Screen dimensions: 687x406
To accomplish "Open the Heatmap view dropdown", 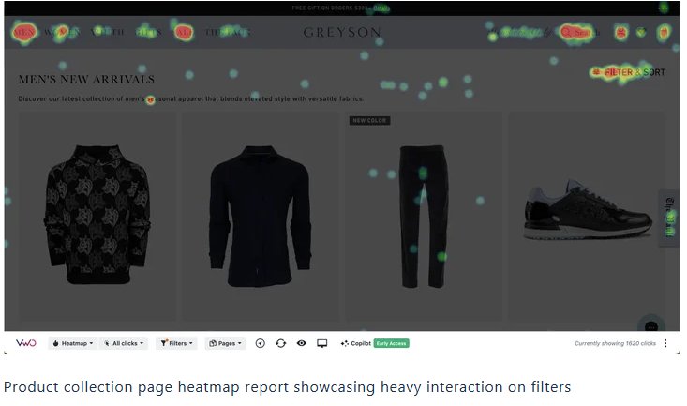I will (x=73, y=343).
